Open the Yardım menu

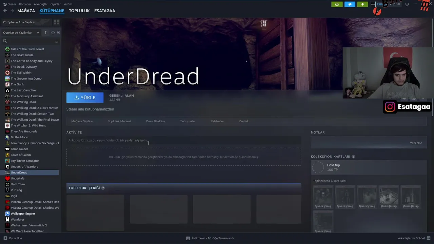[x=68, y=4]
